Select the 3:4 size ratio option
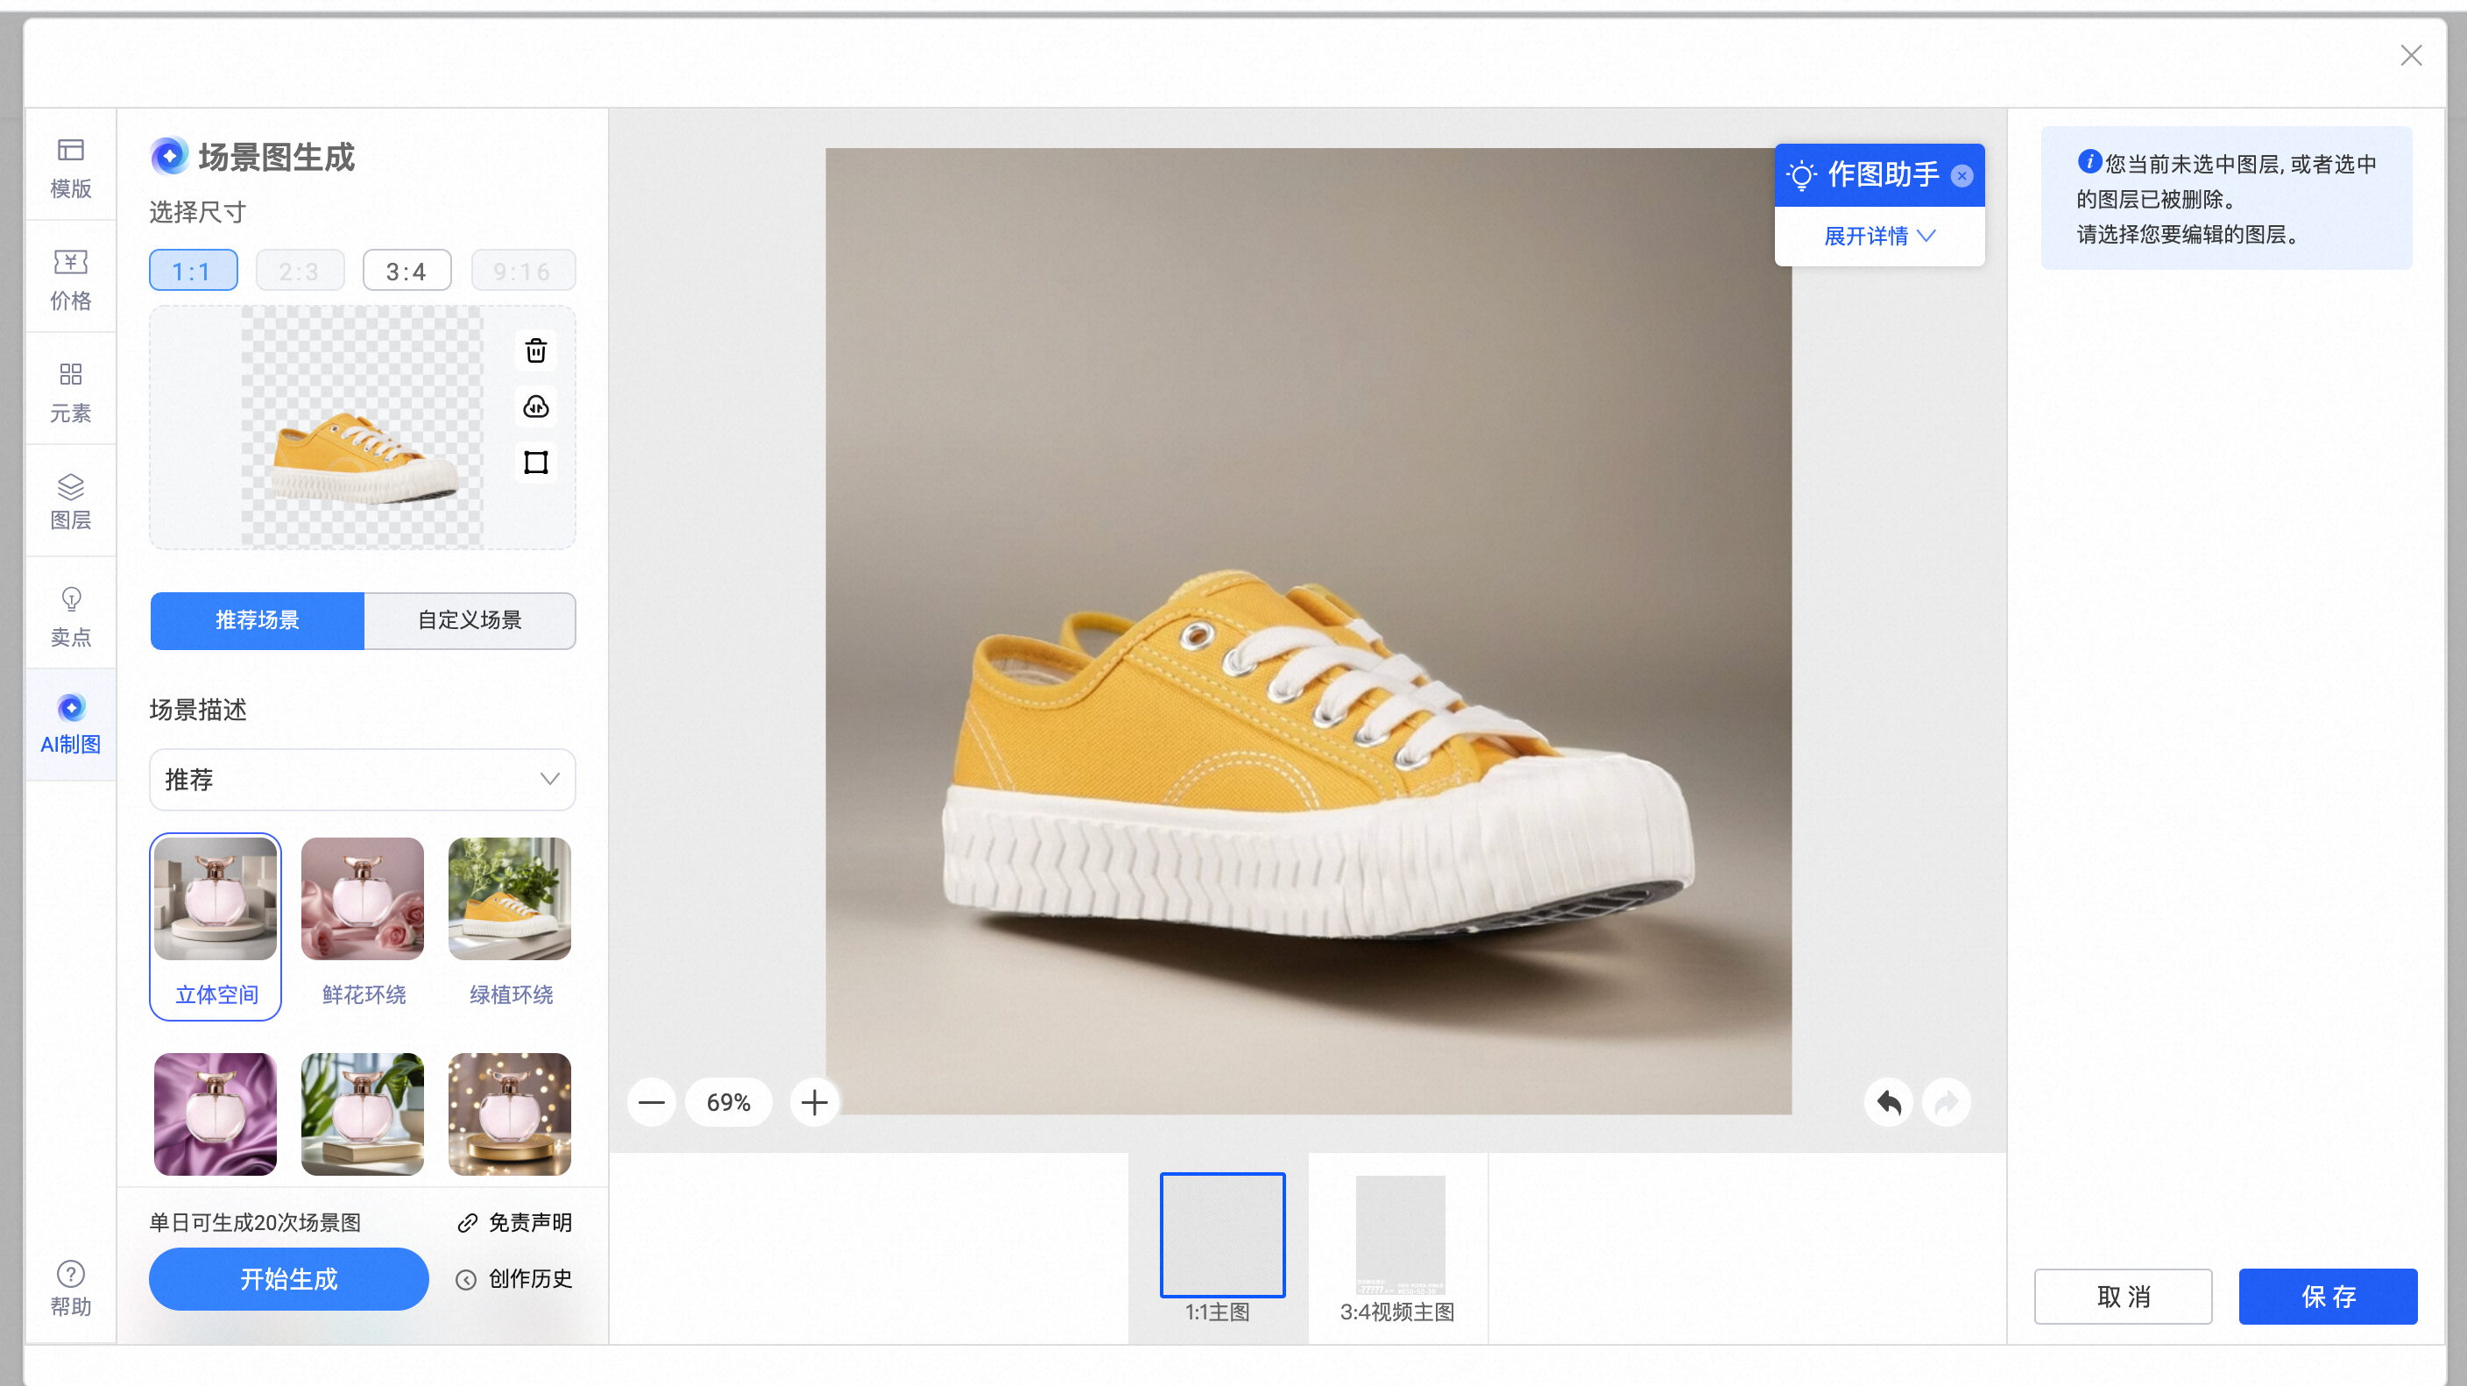2467x1386 pixels. coord(407,271)
